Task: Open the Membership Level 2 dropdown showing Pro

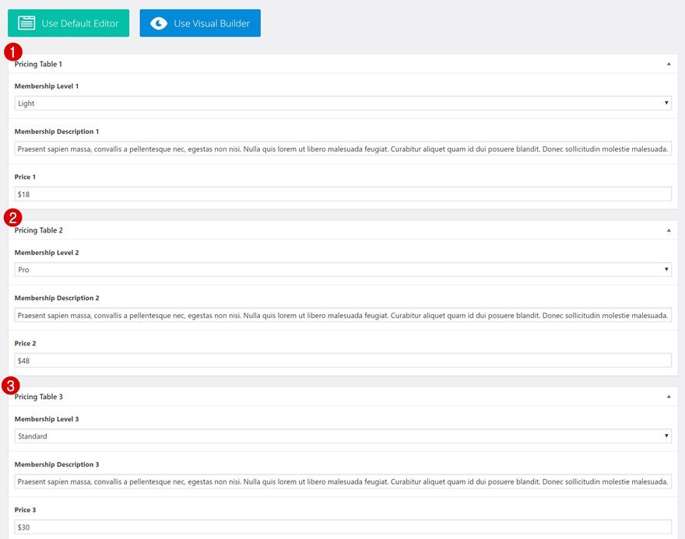Action: (x=343, y=270)
